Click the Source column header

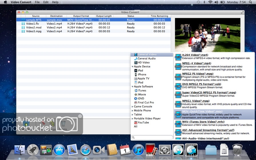[36, 16]
